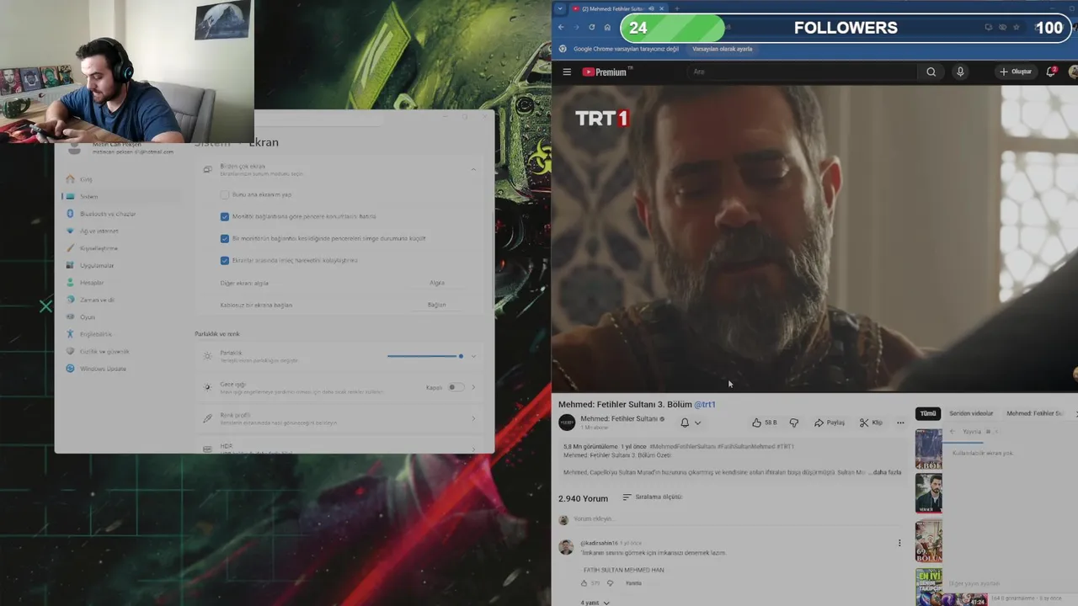Click the 'Algıla' detect display button
The image size is (1078, 606).
[436, 283]
